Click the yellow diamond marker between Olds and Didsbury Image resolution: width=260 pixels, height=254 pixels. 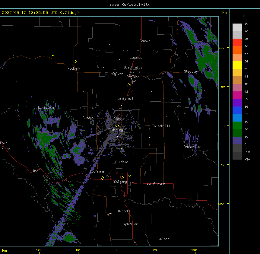tap(117, 125)
